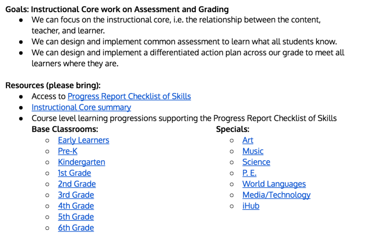Click the Specials heading text
366x236 pixels.
tap(232, 129)
